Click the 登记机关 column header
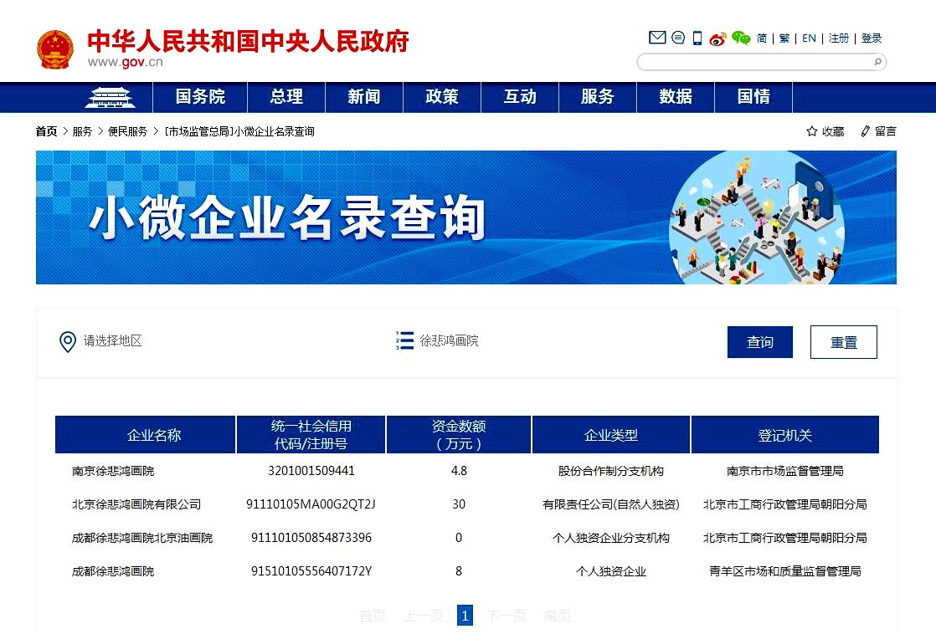The image size is (936, 634). pos(785,435)
